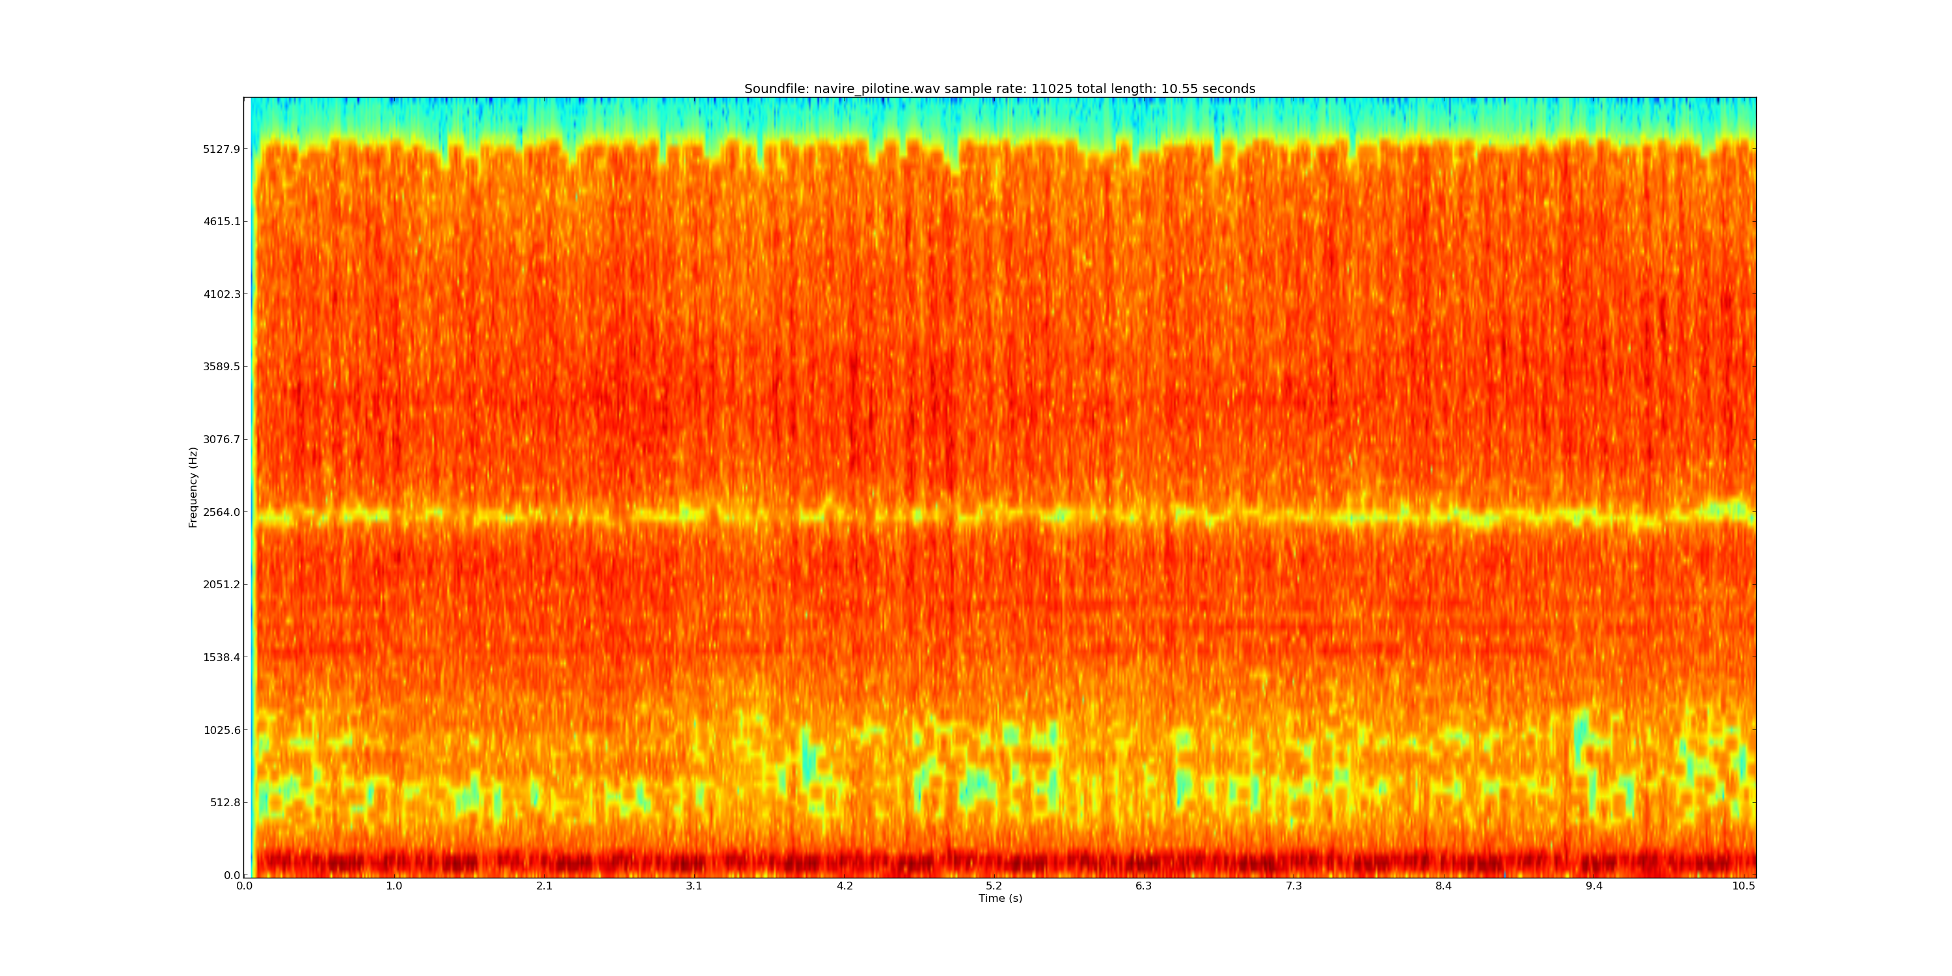Click the Frequency (Hz) axis label
Image resolution: width=1952 pixels, height=976 pixels.
[193, 487]
